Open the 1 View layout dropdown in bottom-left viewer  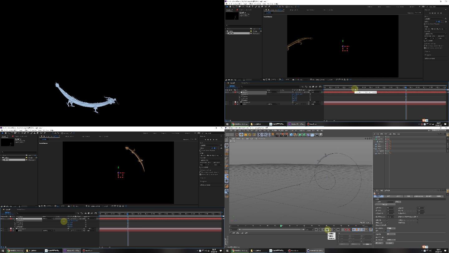coord(107,206)
